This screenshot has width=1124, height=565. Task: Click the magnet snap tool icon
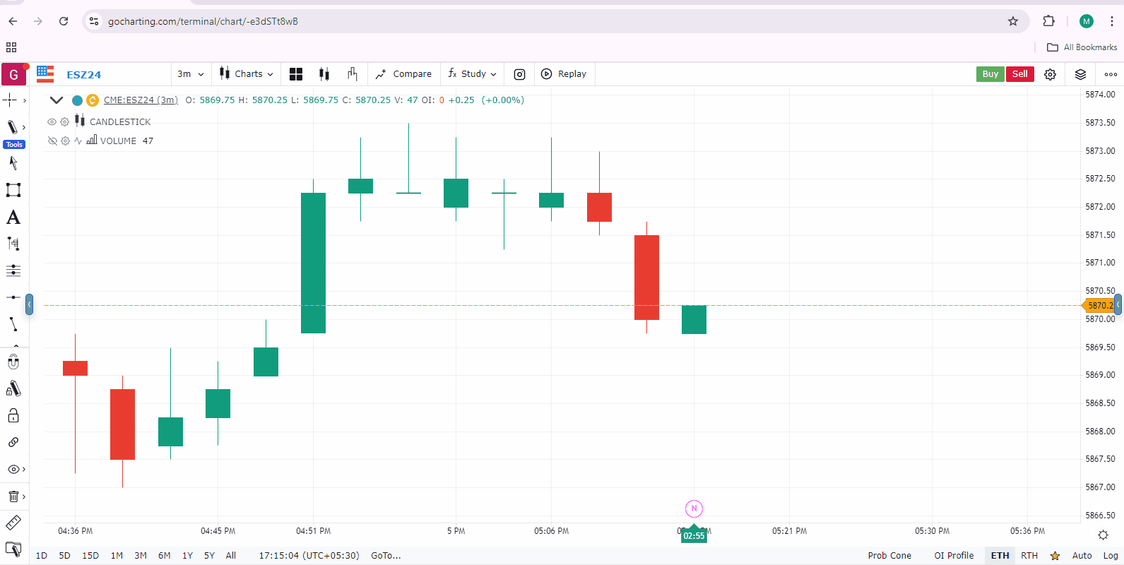click(x=13, y=362)
